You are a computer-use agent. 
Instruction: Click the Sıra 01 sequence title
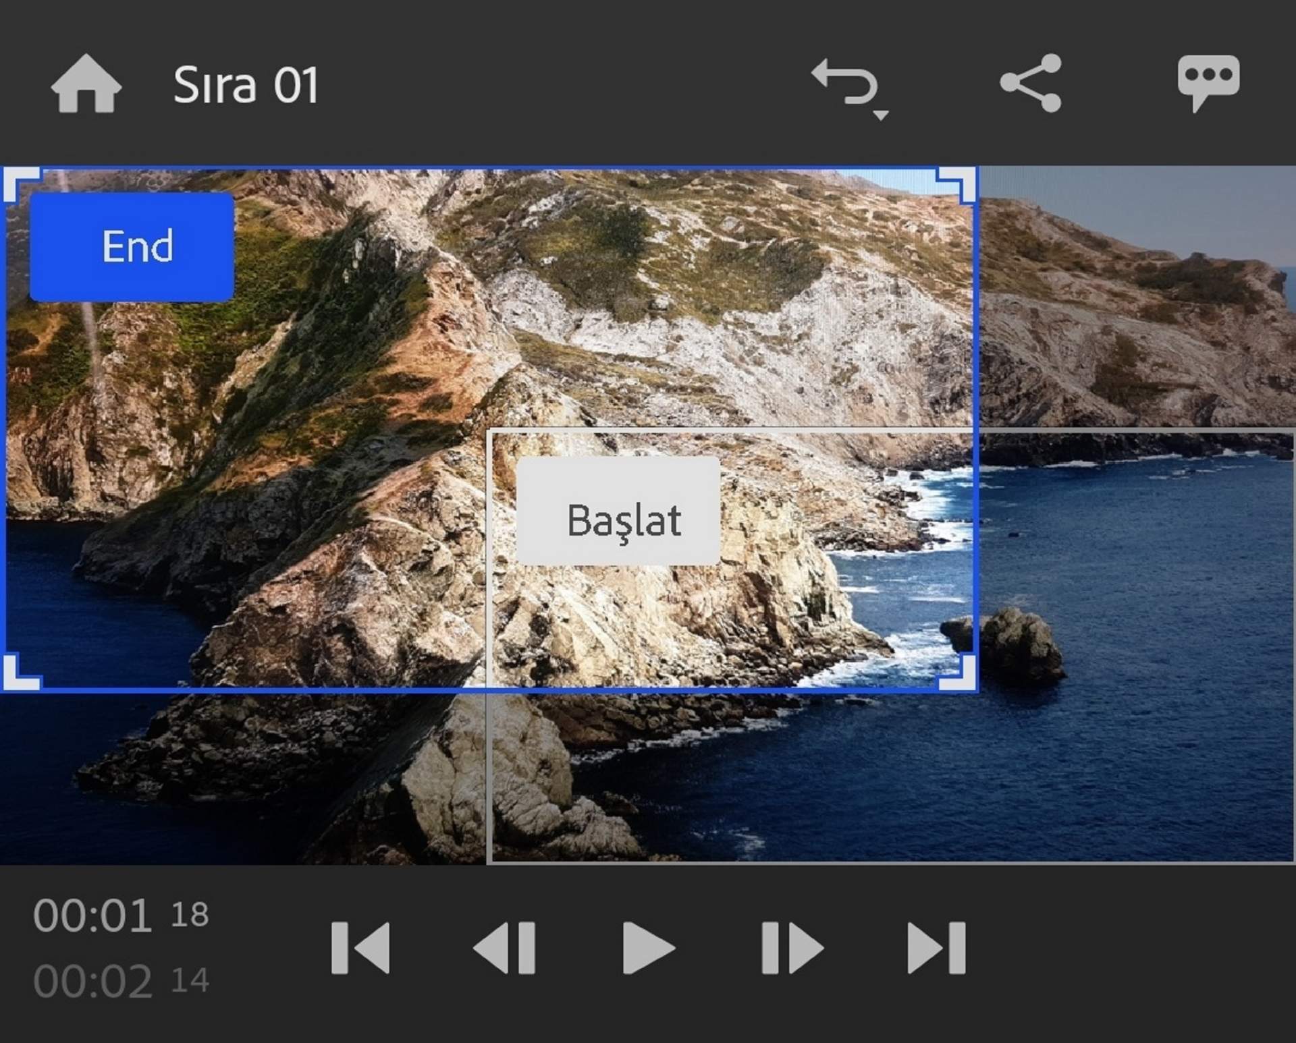(245, 85)
